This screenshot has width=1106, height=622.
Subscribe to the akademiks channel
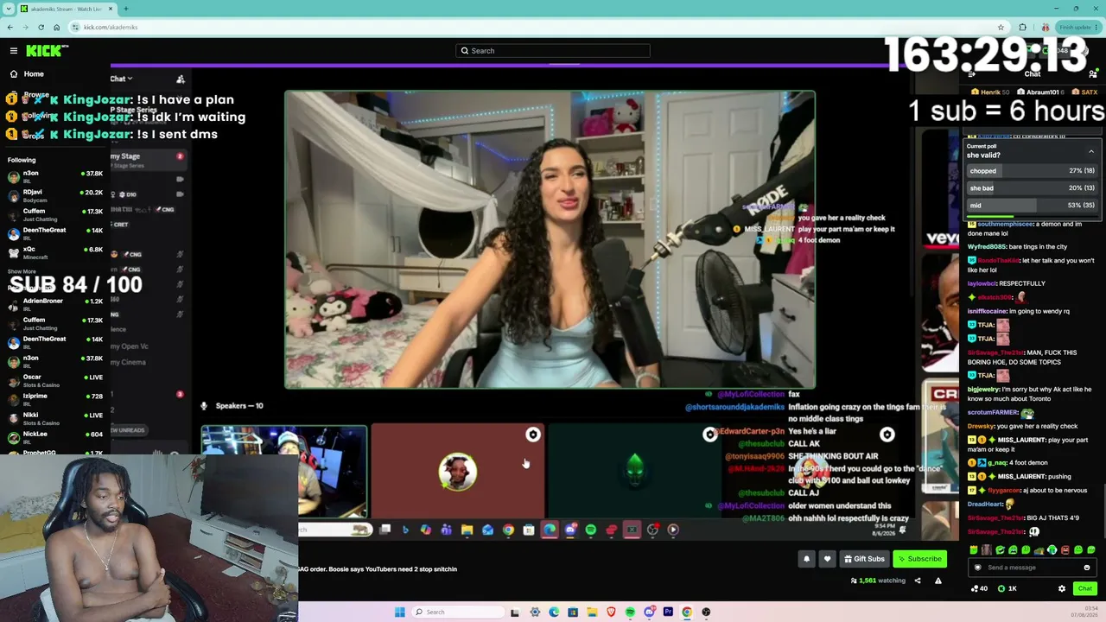click(919, 559)
